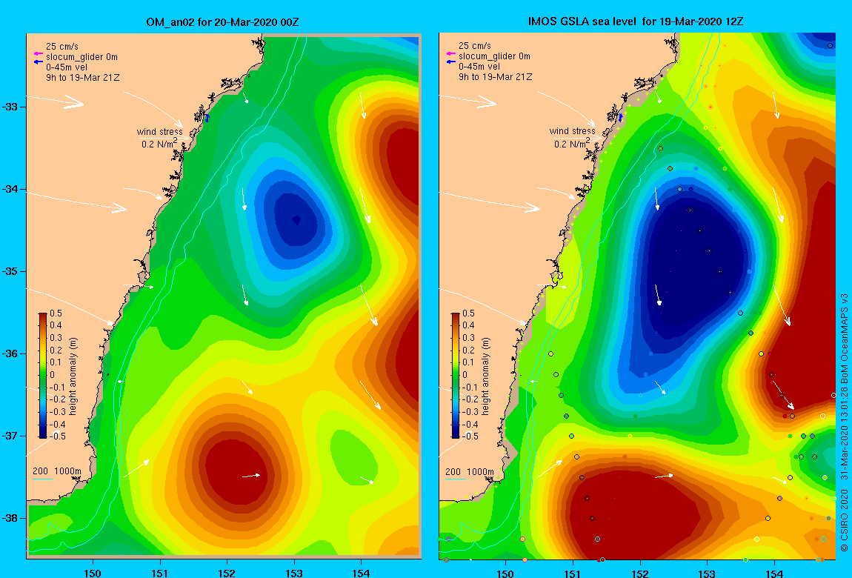Click '151' longitude label under right map
852x578 pixels.
coord(573,573)
